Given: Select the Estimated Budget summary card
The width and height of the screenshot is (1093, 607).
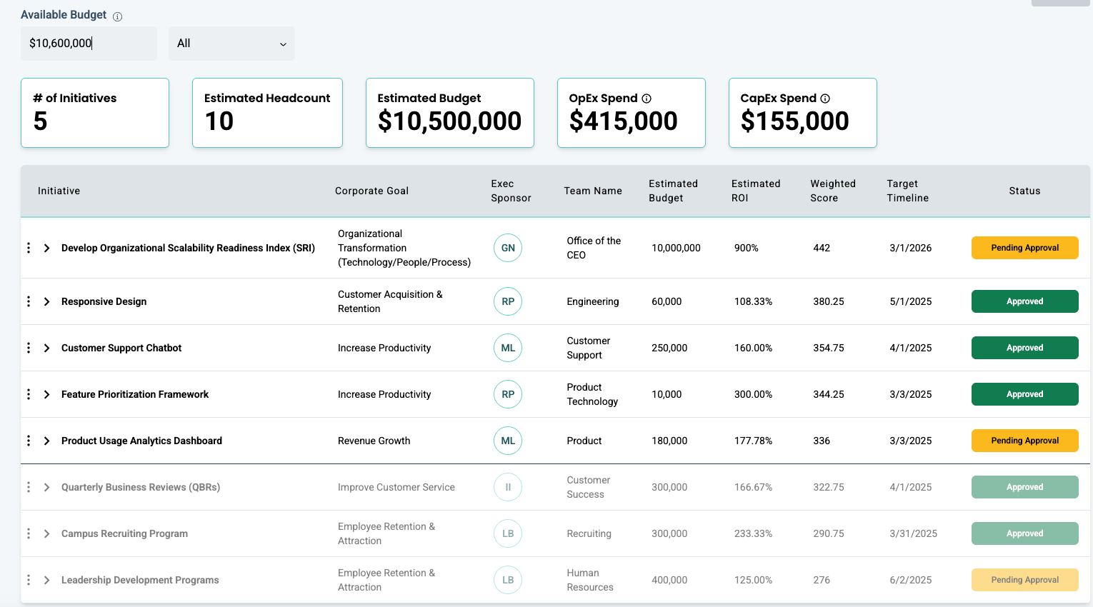Looking at the screenshot, I should tap(449, 113).
